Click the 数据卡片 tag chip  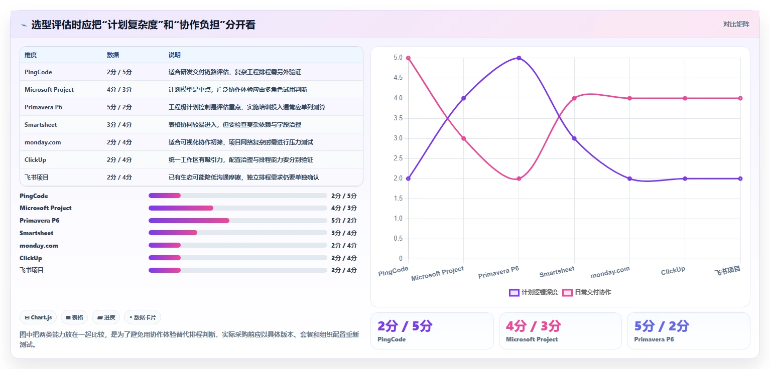click(x=143, y=317)
